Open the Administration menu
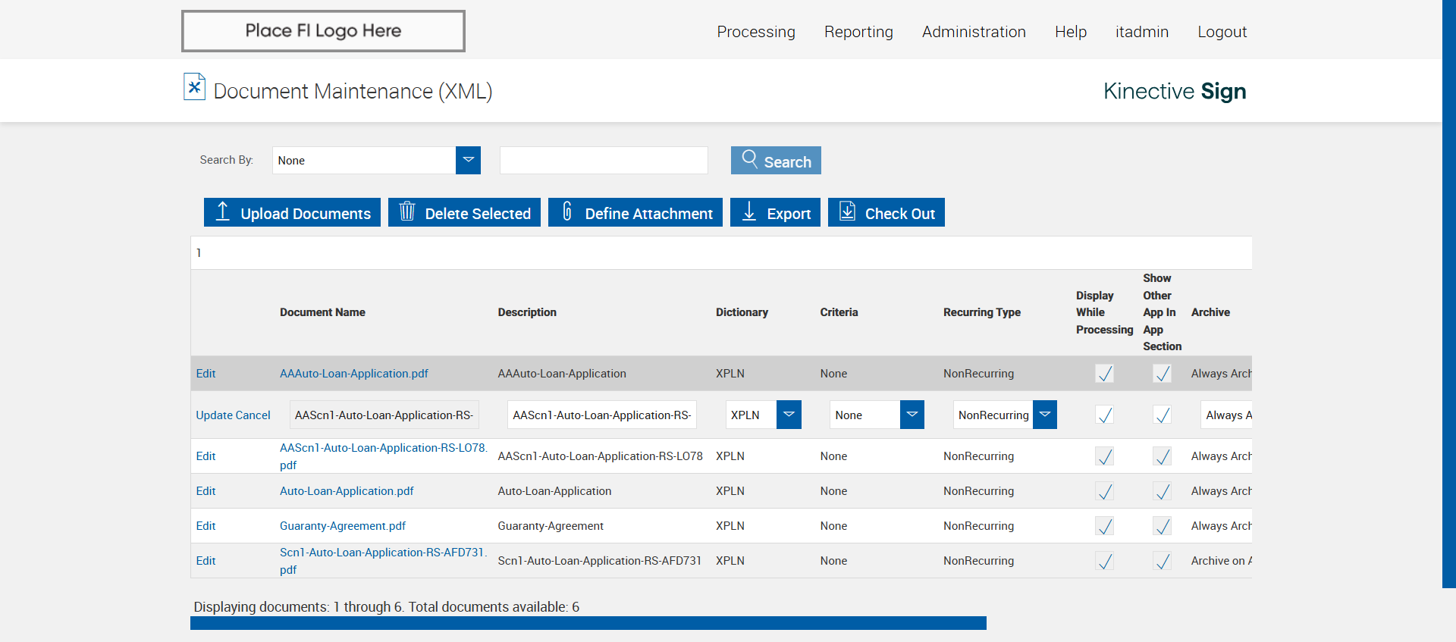This screenshot has height=642, width=1456. point(974,32)
